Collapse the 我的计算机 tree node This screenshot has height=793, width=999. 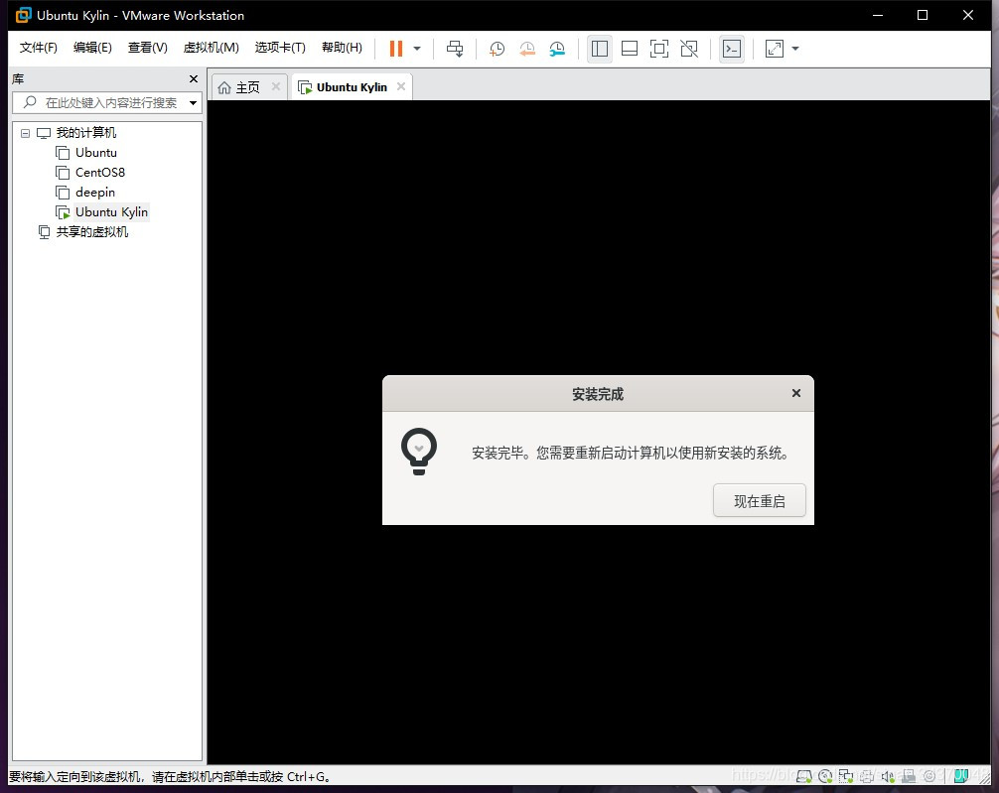25,133
